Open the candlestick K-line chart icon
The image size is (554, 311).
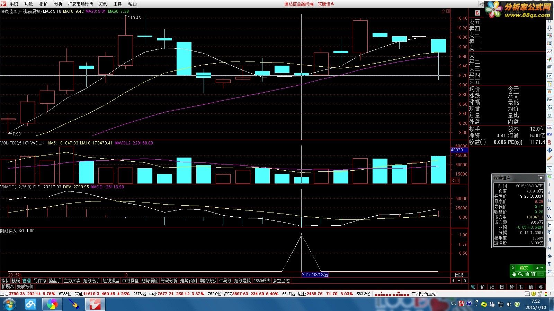coord(549,60)
